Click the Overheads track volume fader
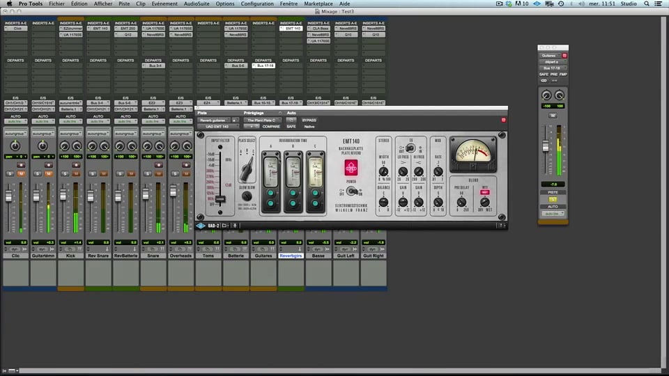Screen dimensions: 669x376 click(x=174, y=191)
